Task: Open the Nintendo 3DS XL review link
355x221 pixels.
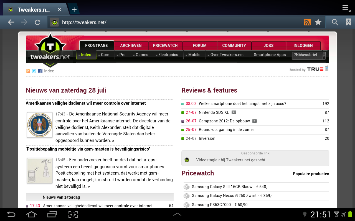Action: click(x=214, y=112)
